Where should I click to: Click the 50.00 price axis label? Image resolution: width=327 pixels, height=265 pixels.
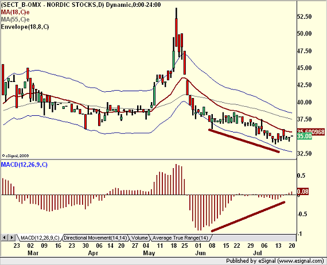coord(304,34)
